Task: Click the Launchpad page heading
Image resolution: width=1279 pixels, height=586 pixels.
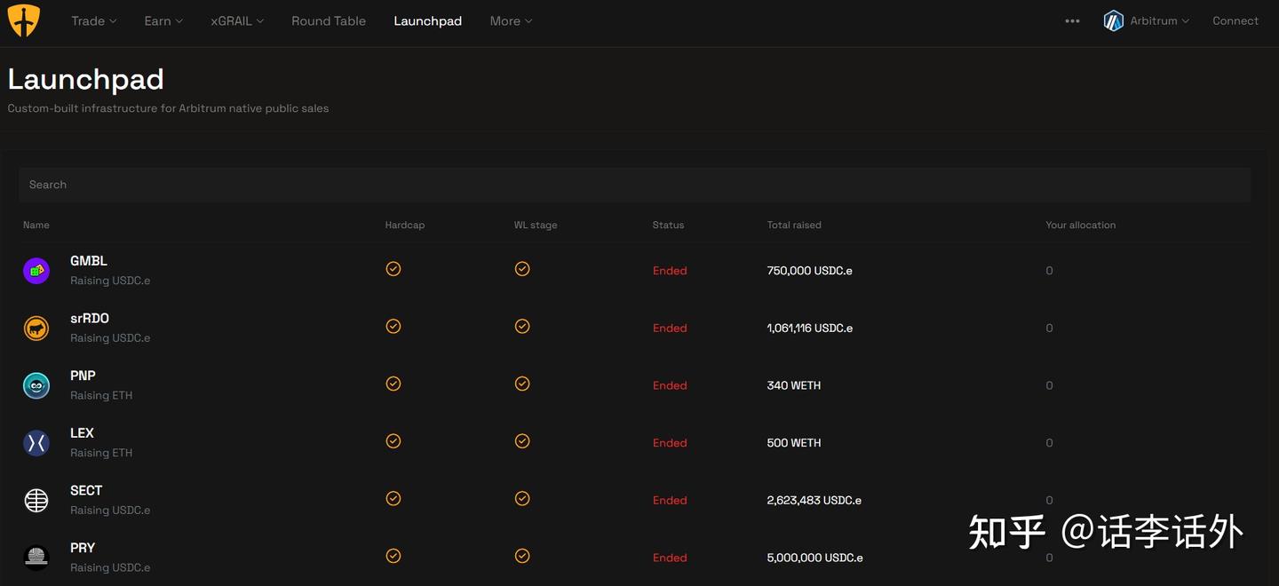Action: coord(85,79)
